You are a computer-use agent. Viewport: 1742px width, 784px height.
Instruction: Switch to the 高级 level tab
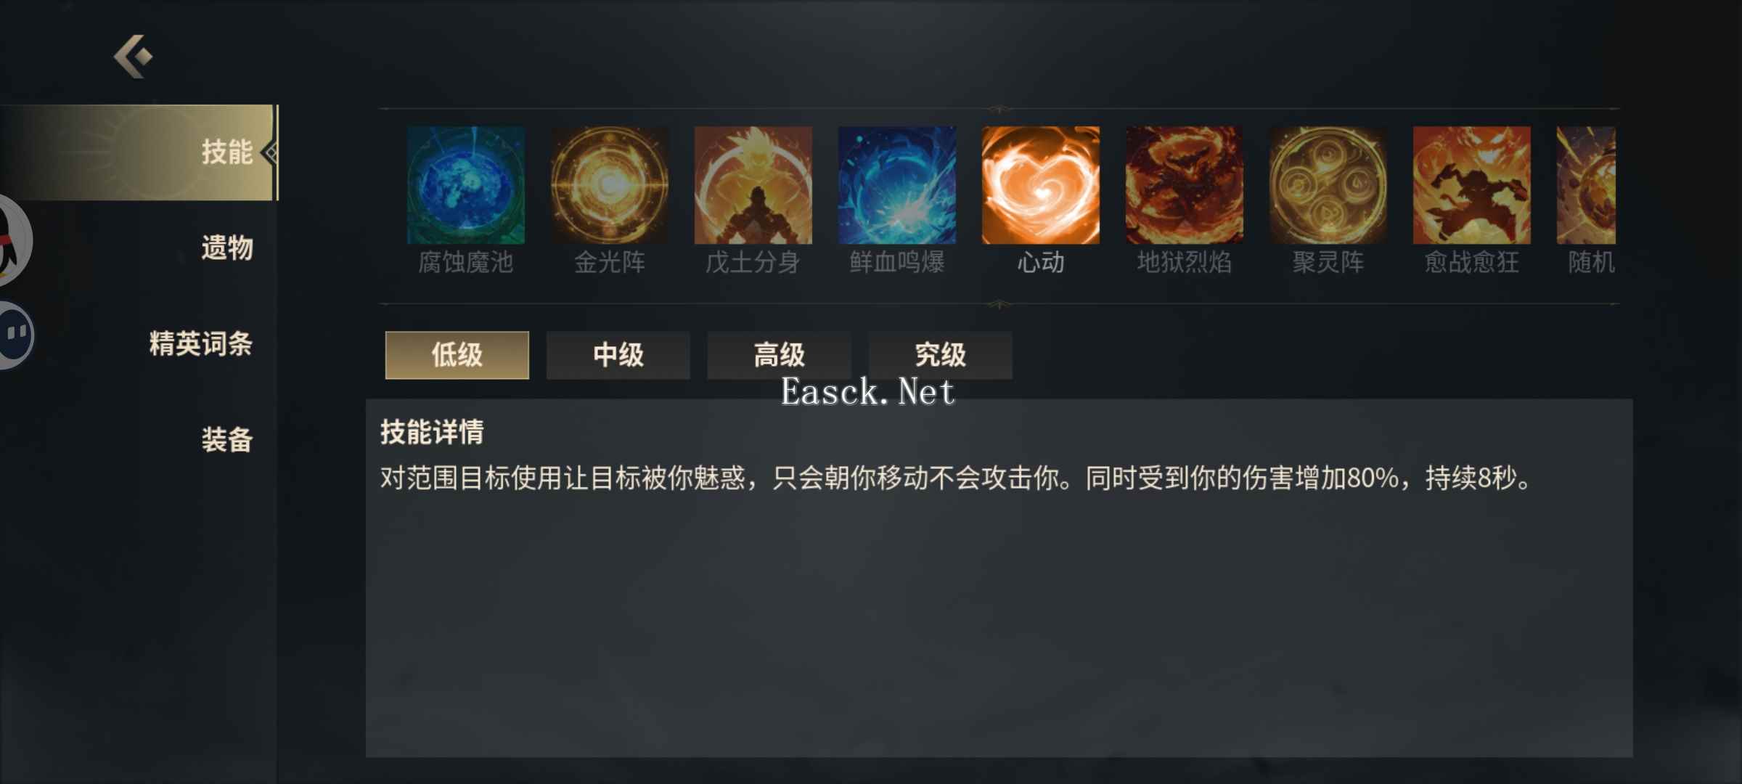click(x=780, y=355)
